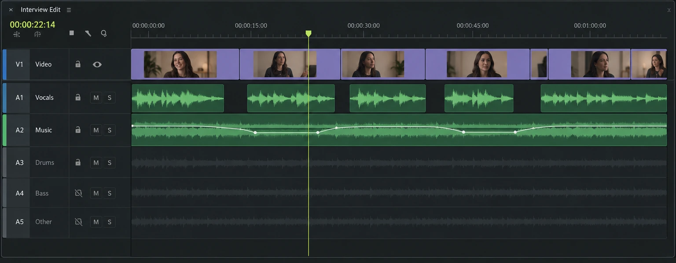Select the last Vocals audio clip
This screenshot has width=676, height=263.
click(604, 98)
